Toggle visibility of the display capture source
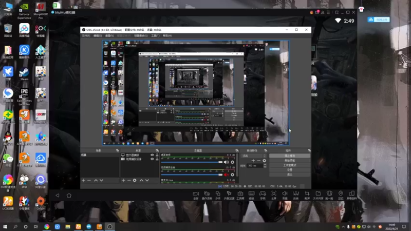Image resolution: width=411 pixels, height=231 pixels. coord(152,155)
